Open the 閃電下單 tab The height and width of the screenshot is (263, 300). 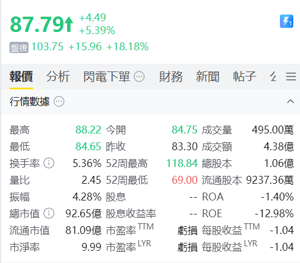click(107, 76)
